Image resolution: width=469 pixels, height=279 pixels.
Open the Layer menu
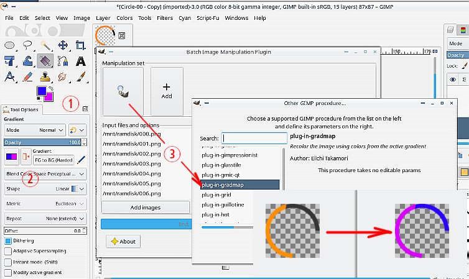click(103, 18)
